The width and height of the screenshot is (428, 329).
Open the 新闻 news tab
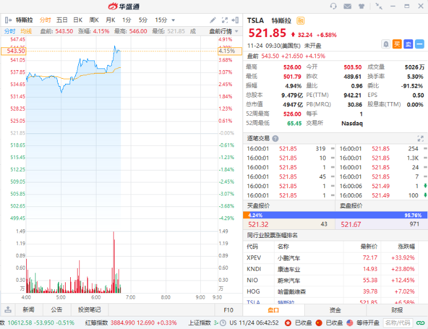pyautogui.click(x=29, y=310)
